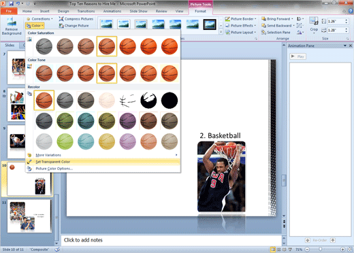The width and height of the screenshot is (354, 253).
Task: Click the picture width input field
Action: [336, 30]
